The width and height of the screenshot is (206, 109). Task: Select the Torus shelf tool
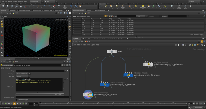tap(16, 7)
